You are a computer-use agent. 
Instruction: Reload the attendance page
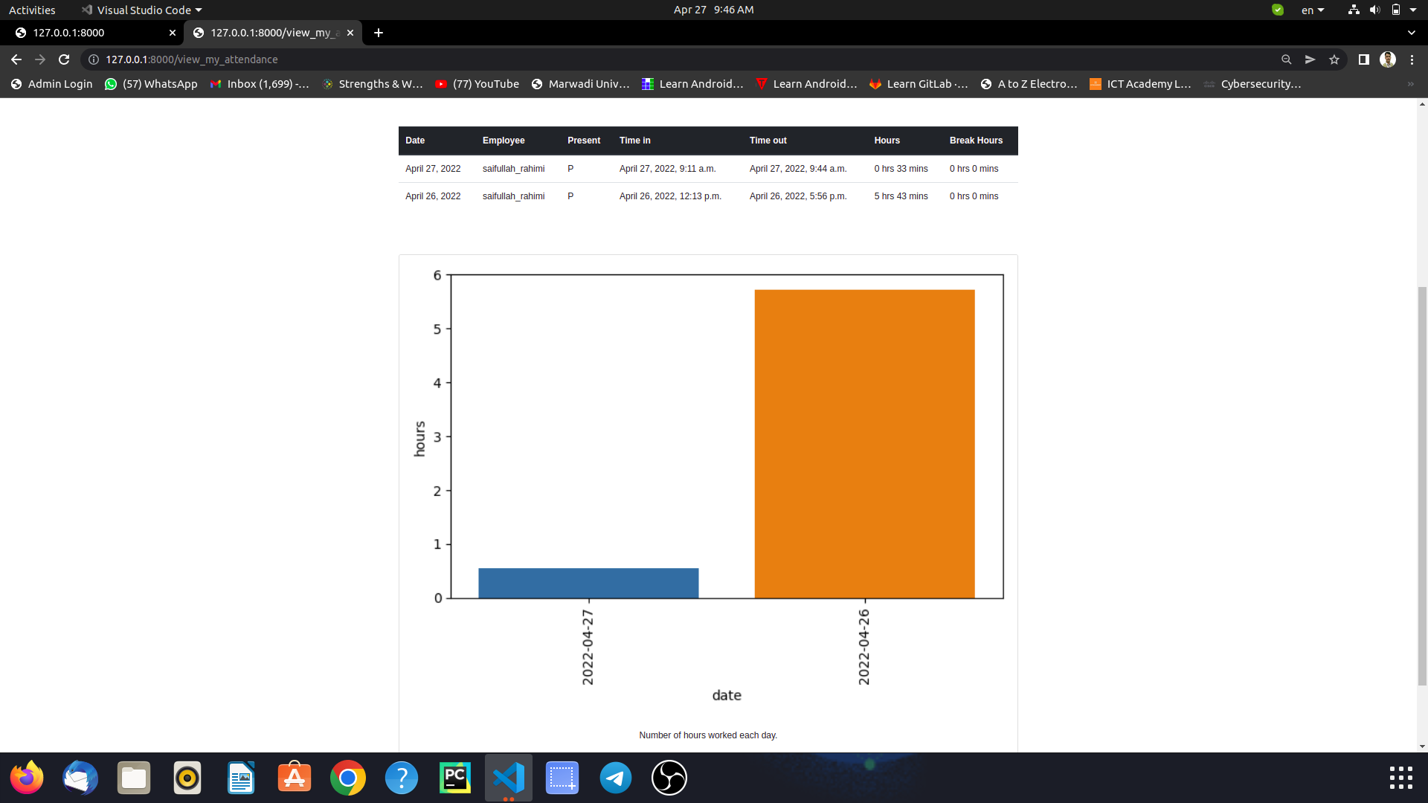(x=64, y=59)
